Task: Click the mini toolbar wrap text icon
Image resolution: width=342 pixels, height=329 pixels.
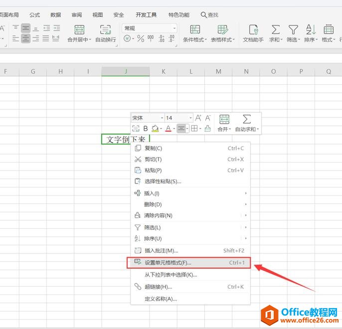Action: (136, 129)
